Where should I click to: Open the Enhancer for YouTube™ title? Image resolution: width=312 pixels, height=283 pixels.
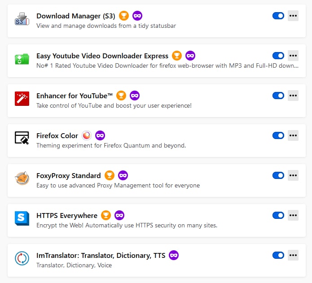75,96
